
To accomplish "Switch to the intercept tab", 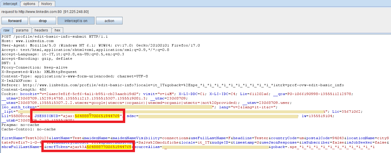I will click(10, 4).
